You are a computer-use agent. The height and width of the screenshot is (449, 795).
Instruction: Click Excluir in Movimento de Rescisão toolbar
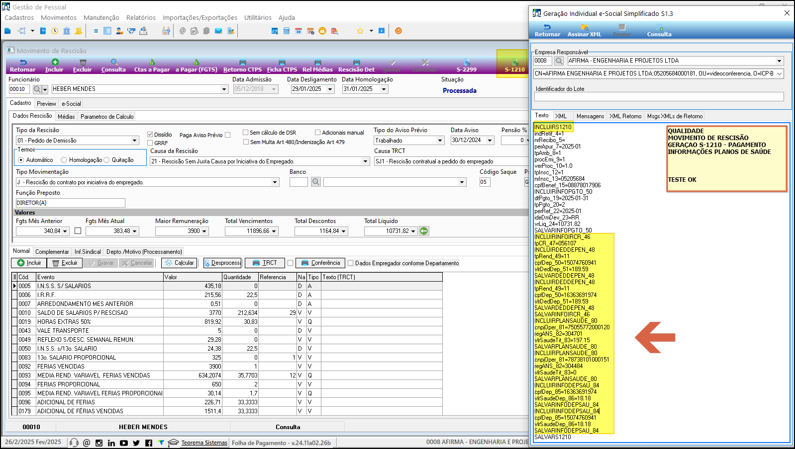[83, 66]
